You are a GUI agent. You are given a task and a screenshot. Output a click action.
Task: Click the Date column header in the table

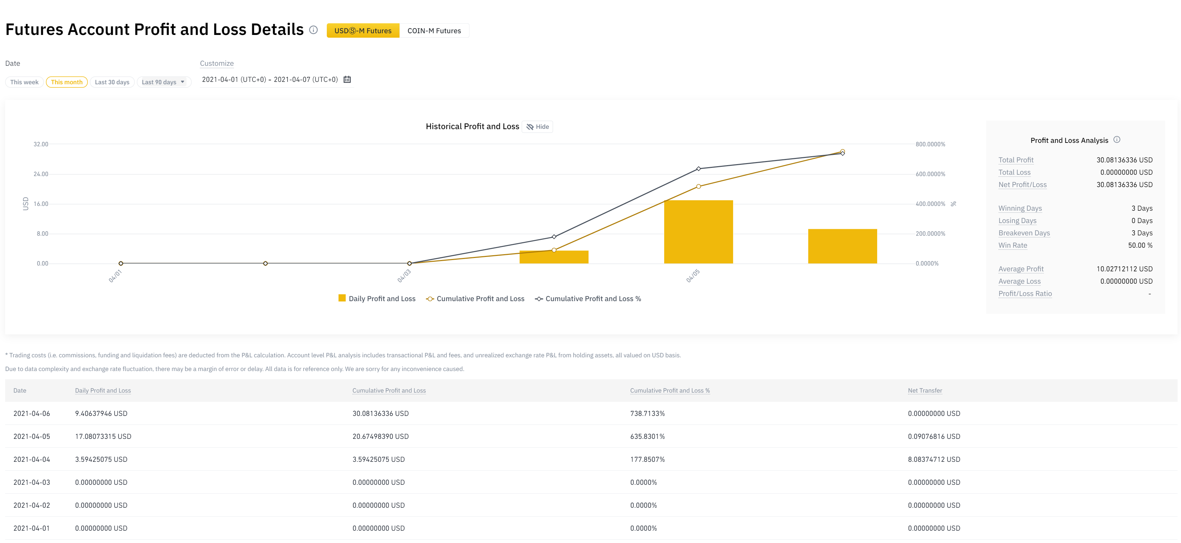20,391
